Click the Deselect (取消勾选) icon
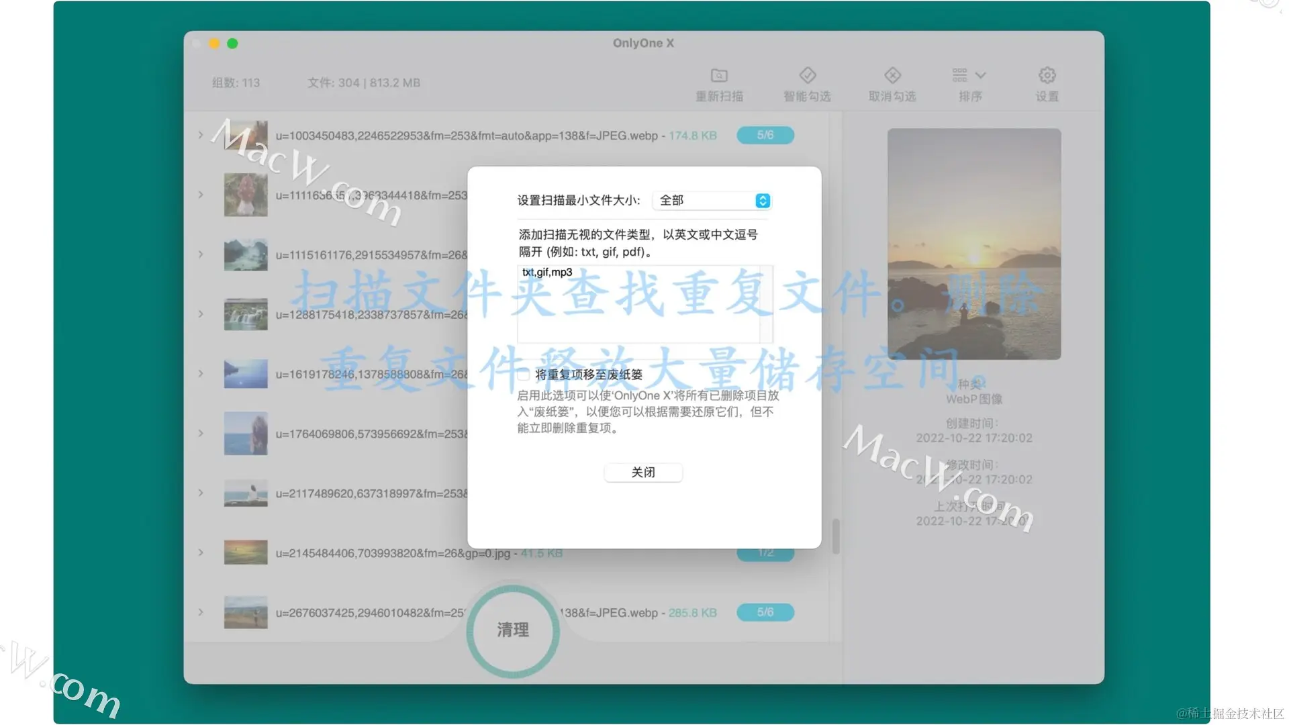 click(892, 76)
